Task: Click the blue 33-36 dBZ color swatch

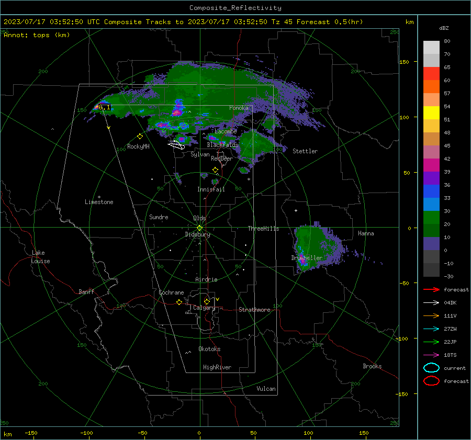Action: pos(431,191)
